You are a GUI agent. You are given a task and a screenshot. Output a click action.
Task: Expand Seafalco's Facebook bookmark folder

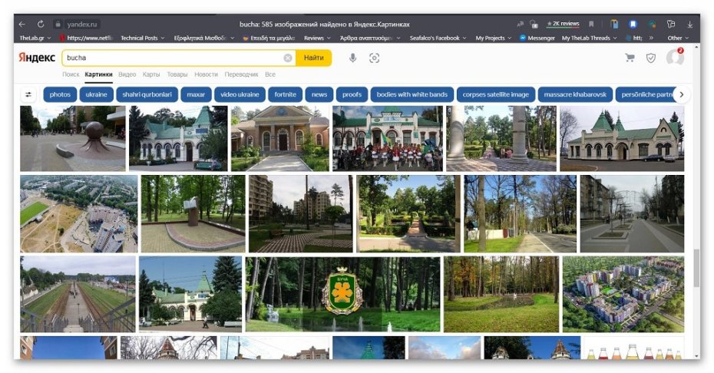click(x=438, y=38)
